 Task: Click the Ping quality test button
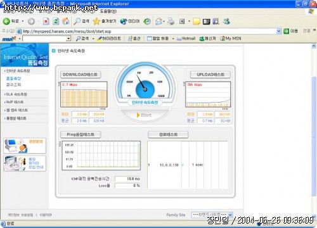(x=81, y=135)
